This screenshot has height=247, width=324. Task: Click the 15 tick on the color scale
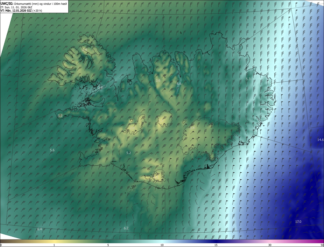point(216,245)
